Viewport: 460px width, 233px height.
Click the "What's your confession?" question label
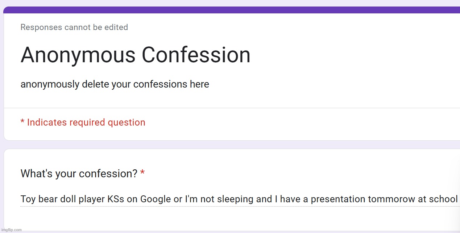(79, 174)
